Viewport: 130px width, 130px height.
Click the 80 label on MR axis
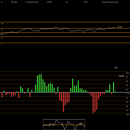click(x=127, y=77)
